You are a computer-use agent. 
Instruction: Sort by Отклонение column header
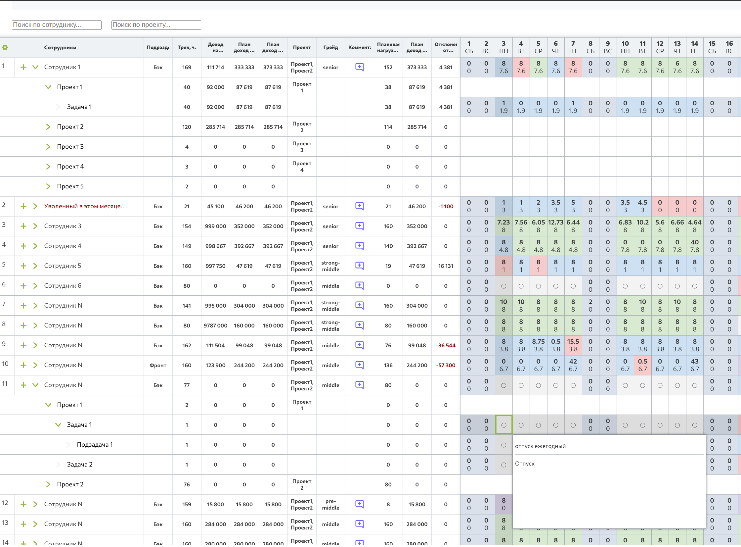coord(446,47)
